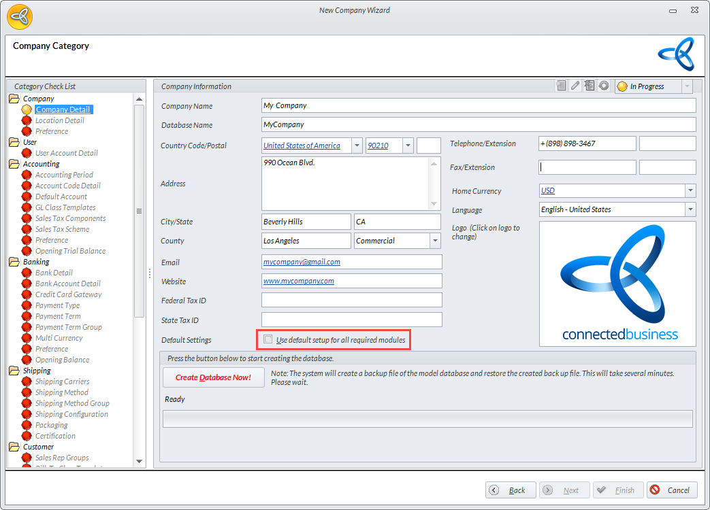
Task: Click the yellow status icon beside Company Detail
Action: pos(27,109)
